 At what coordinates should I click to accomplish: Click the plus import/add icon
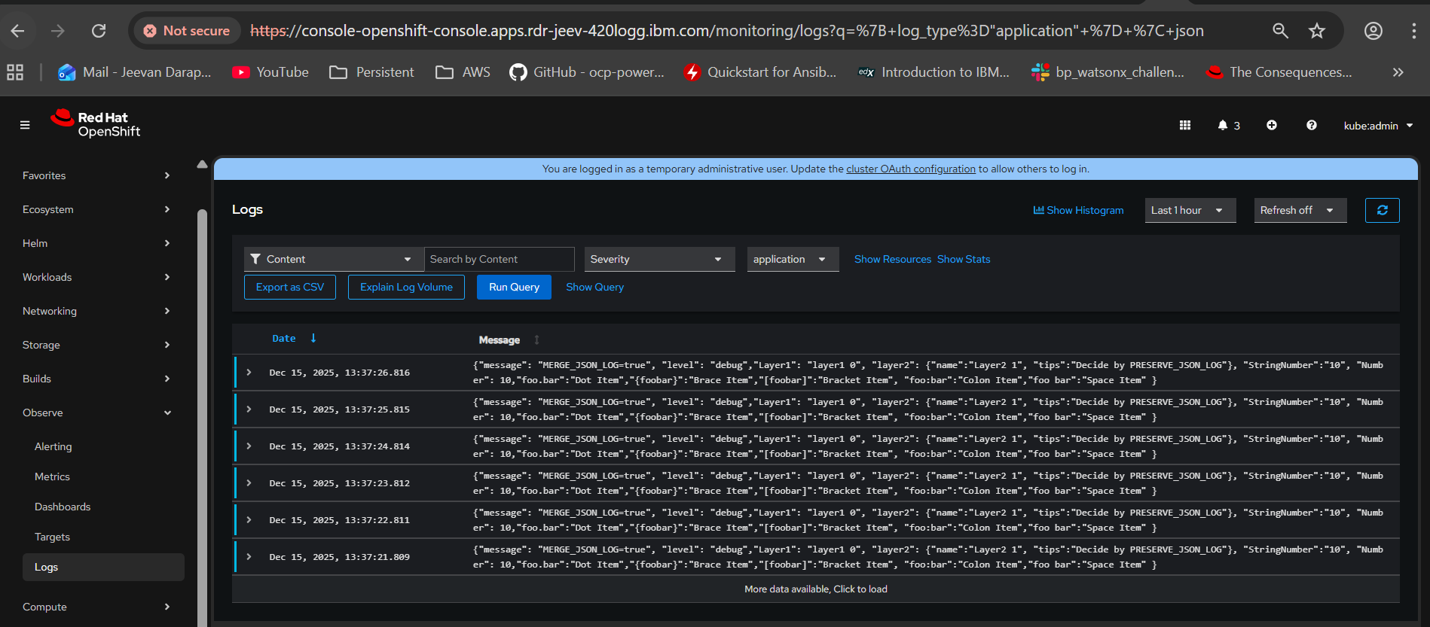1272,126
